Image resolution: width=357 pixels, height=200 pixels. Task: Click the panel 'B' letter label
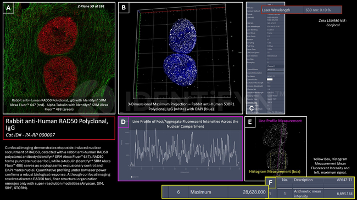tap(124, 8)
